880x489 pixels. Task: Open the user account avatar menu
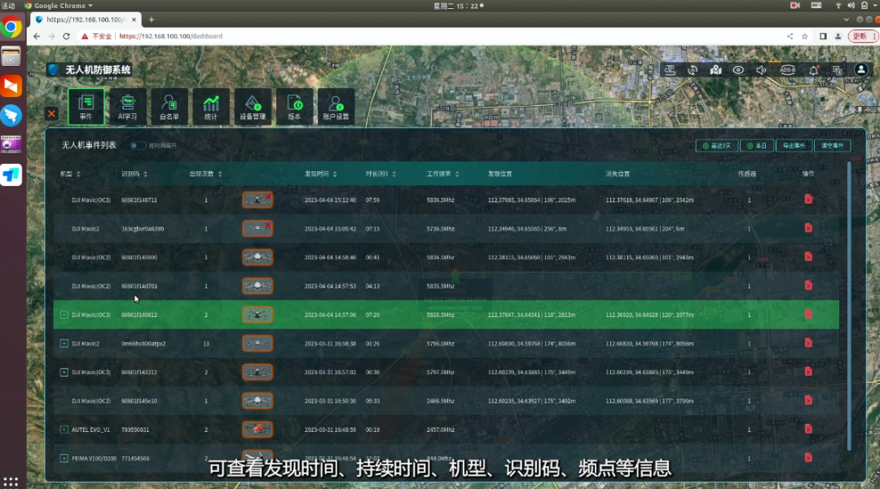pyautogui.click(x=860, y=70)
